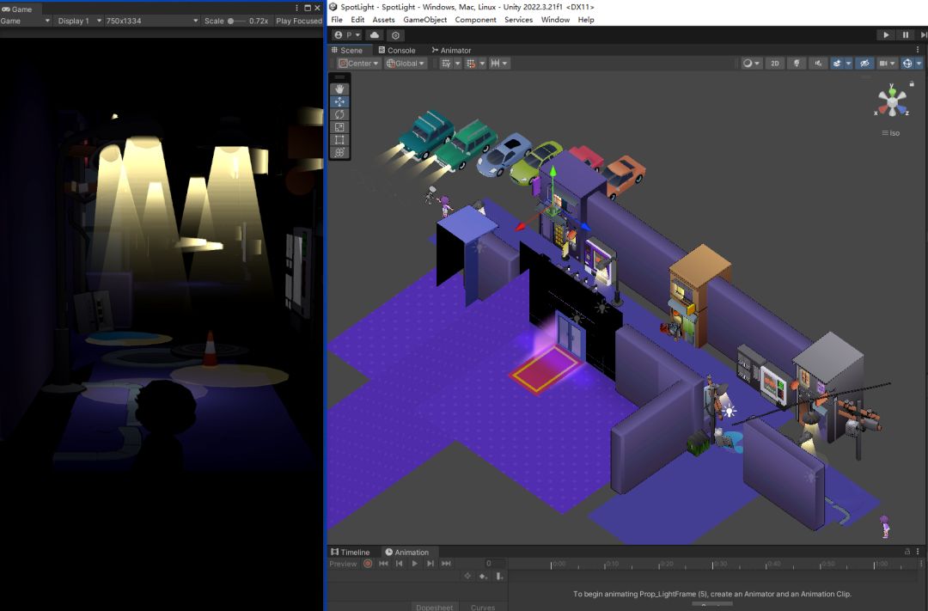Open Animation panel more options menu

tap(918, 551)
